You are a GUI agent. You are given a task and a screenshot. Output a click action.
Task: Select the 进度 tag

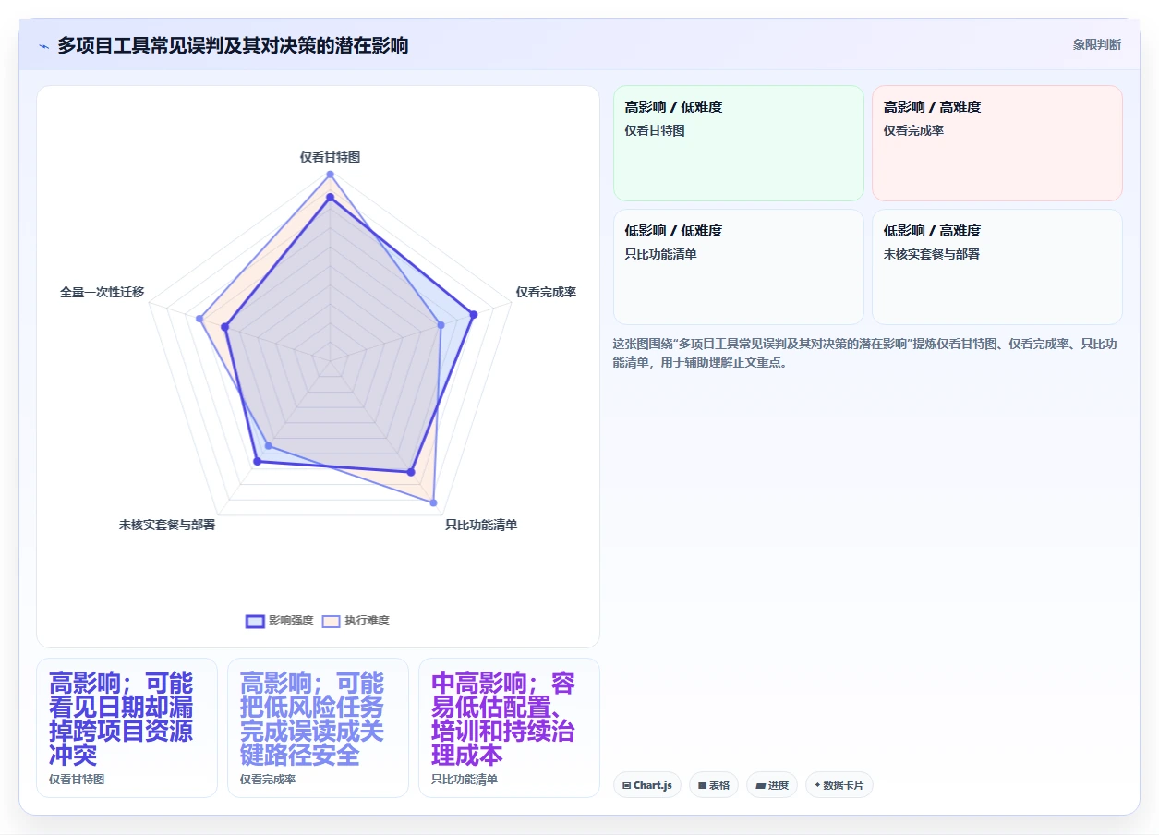(772, 785)
